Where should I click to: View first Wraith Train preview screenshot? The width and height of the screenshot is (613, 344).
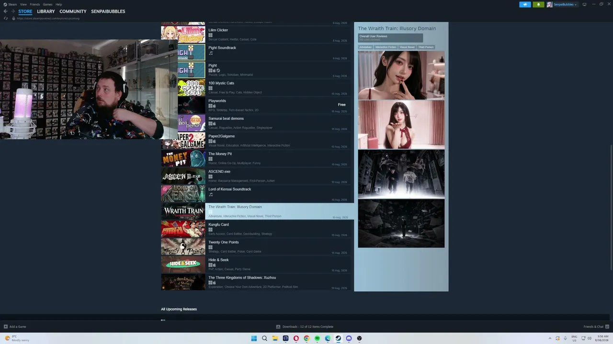click(x=401, y=75)
